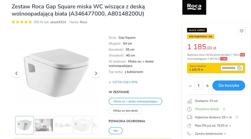This screenshot has width=251, height=139.
Task: Choose Miska wc bez deski variant
Action: pos(125,111)
